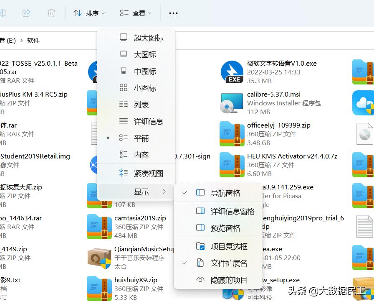Select 中图标 view option
This screenshot has width=374, height=304.
pyautogui.click(x=136, y=71)
